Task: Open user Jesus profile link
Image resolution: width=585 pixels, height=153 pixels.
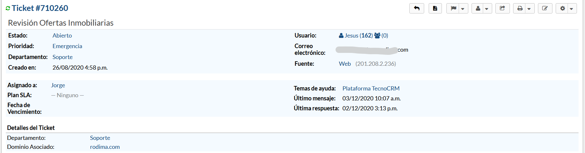Action: coord(351,36)
